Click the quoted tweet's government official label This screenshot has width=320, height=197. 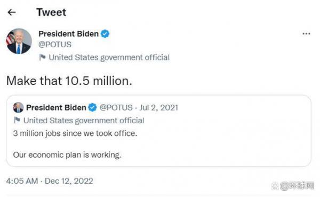pyautogui.click(x=84, y=121)
